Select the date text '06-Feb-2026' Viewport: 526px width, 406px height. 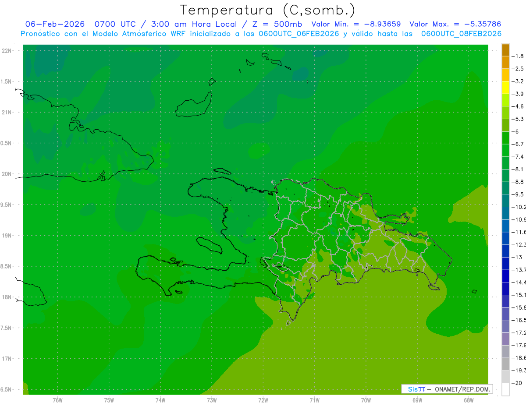click(x=55, y=24)
